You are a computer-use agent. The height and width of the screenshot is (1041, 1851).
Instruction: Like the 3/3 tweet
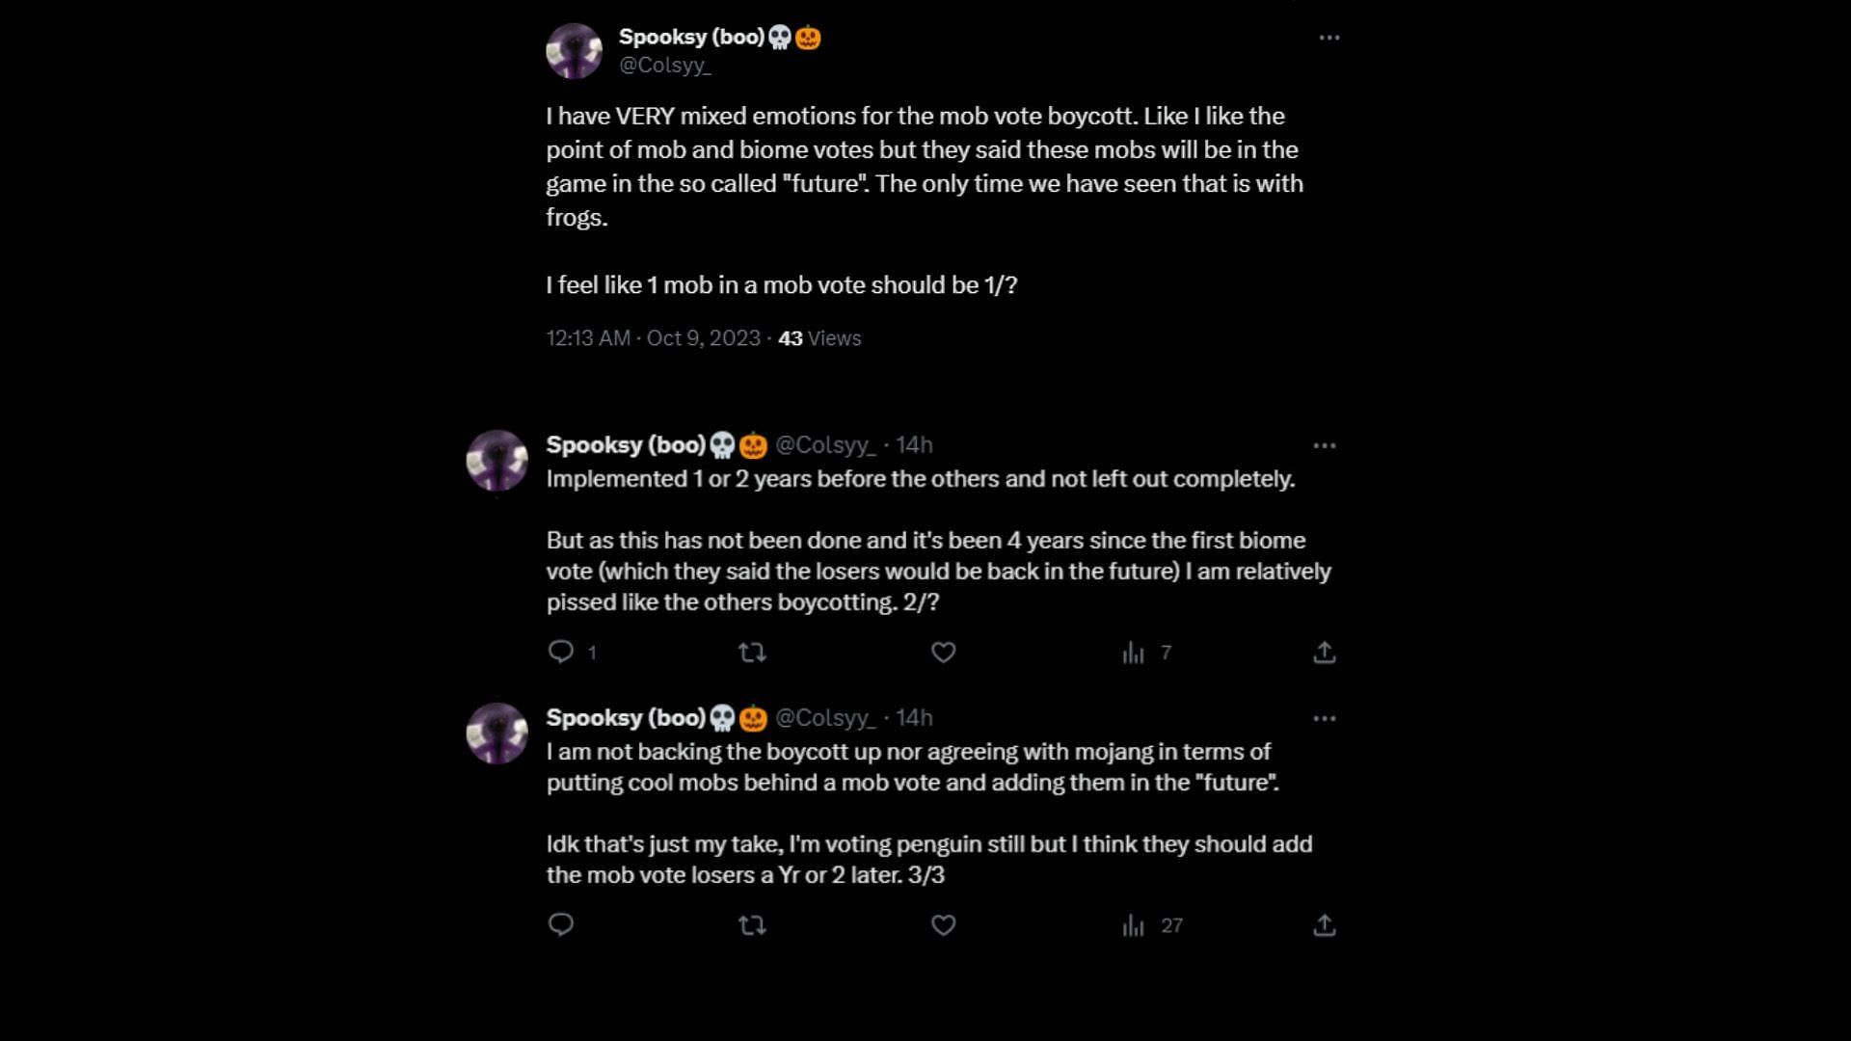pyautogui.click(x=943, y=925)
